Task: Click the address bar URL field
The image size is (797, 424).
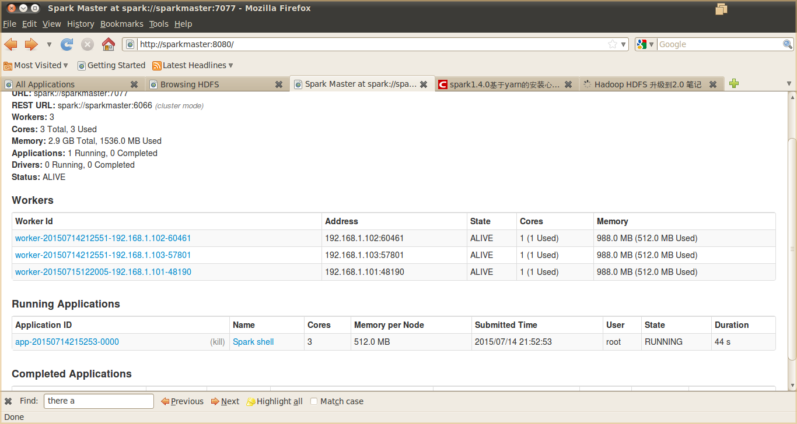Action: click(371, 44)
